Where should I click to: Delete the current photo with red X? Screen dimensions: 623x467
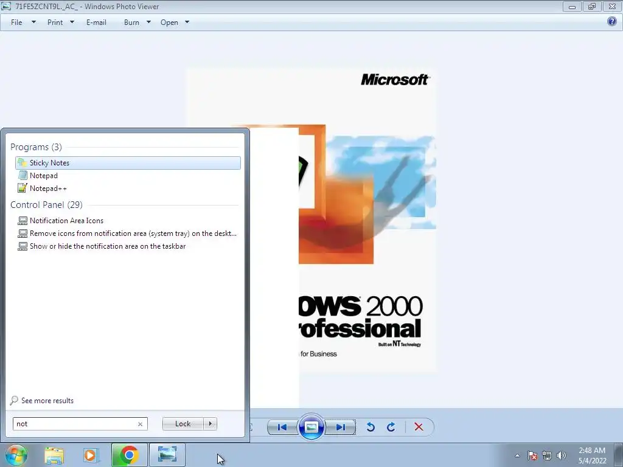[x=419, y=427]
